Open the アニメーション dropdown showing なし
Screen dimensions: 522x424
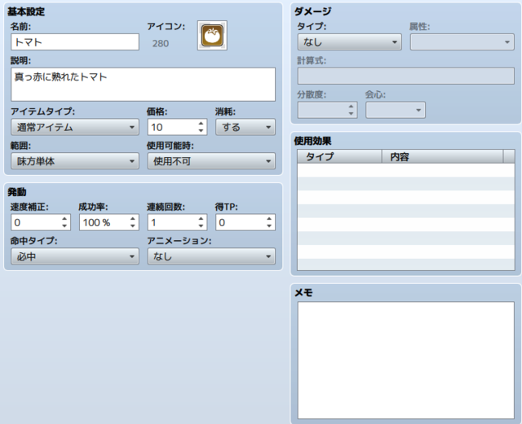point(211,256)
